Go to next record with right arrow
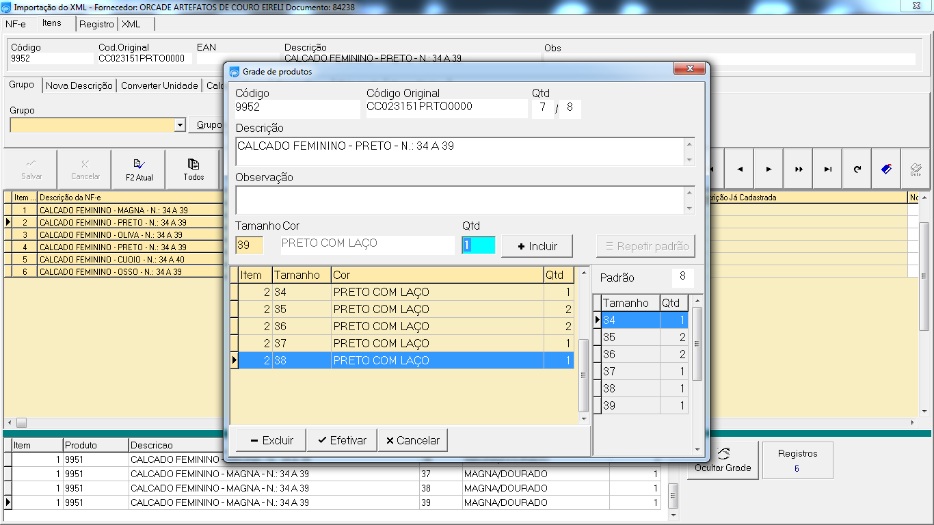Image resolution: width=934 pixels, height=525 pixels. coord(769,169)
